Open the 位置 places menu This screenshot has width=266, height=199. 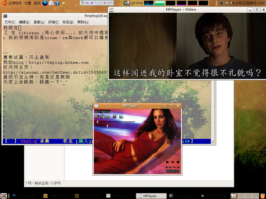(x=28, y=3)
